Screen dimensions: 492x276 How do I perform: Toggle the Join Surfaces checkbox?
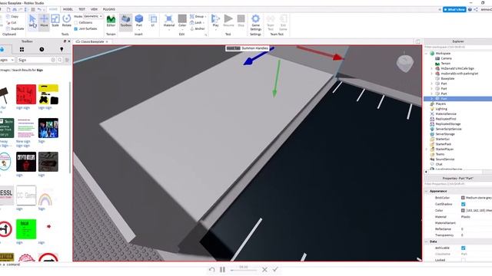(x=76, y=29)
